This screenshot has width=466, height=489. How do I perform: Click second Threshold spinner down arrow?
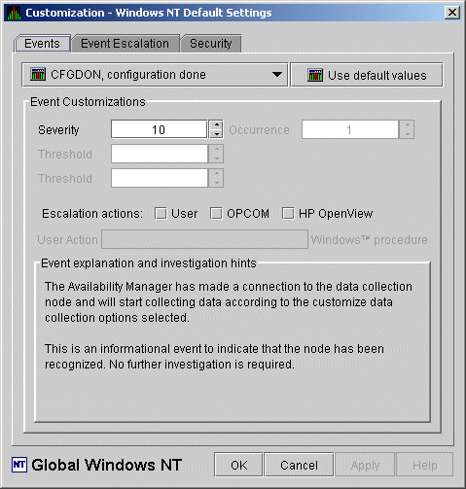tap(216, 183)
